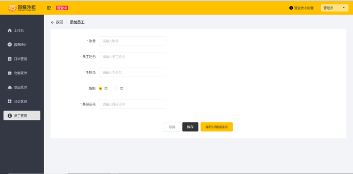The width and height of the screenshot is (353, 174).
Task: Open the 营业状态设置 link
Action: tap(304, 8)
